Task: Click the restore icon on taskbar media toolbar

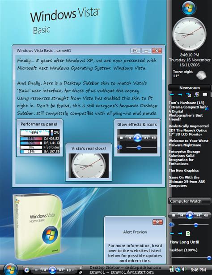Action: click(81, 272)
